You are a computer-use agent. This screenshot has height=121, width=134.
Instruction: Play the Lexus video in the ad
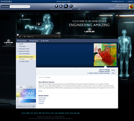[x=39, y=24]
